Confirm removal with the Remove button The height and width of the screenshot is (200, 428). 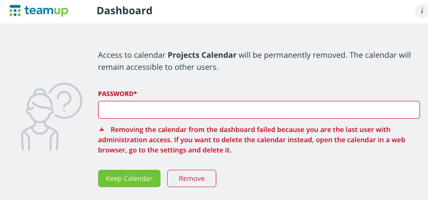tap(192, 179)
